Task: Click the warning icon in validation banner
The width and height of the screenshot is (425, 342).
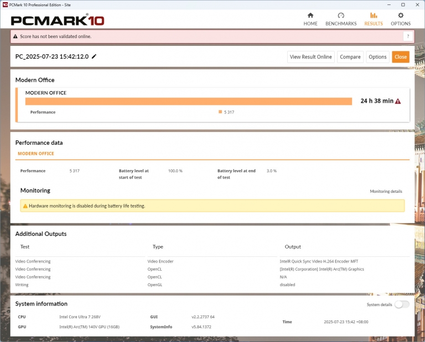Action: click(15, 36)
